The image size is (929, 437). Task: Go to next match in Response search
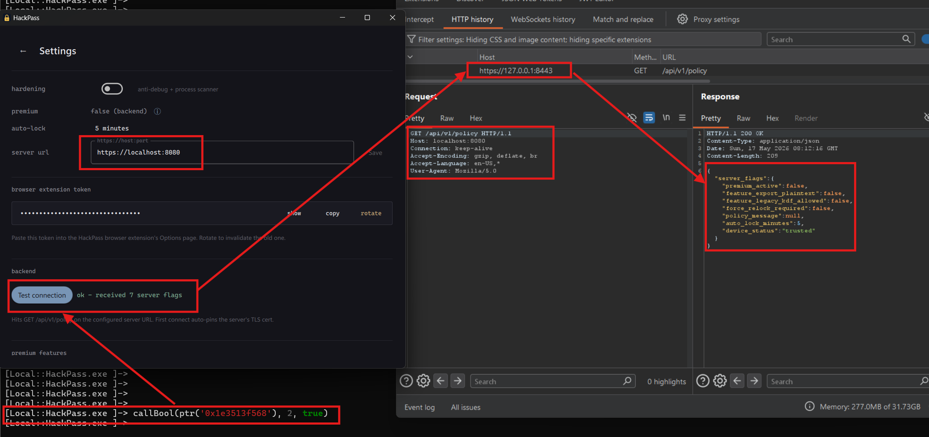tap(754, 381)
